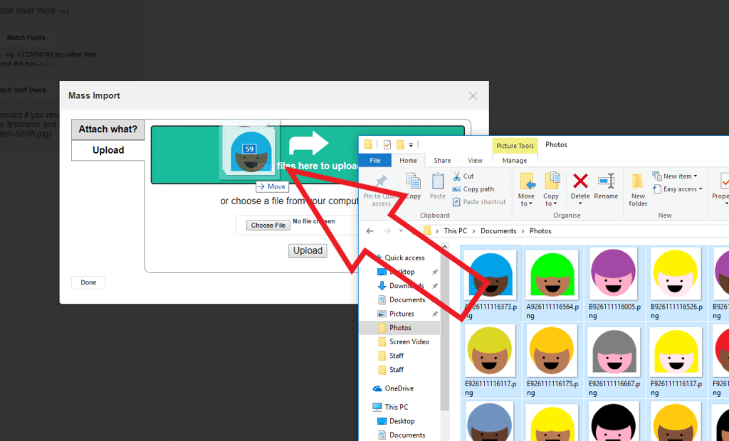The height and width of the screenshot is (441, 729).
Task: Switch to the View ribbon tab
Action: (x=475, y=160)
